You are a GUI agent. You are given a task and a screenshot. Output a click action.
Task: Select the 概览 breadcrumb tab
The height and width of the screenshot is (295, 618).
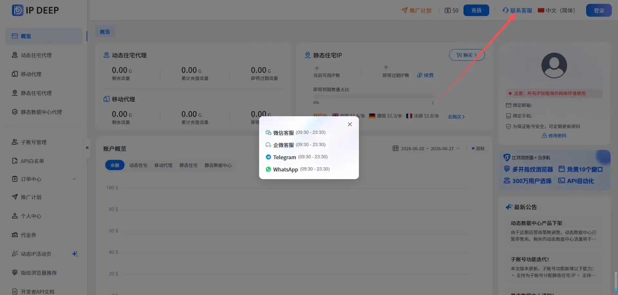[x=105, y=32]
